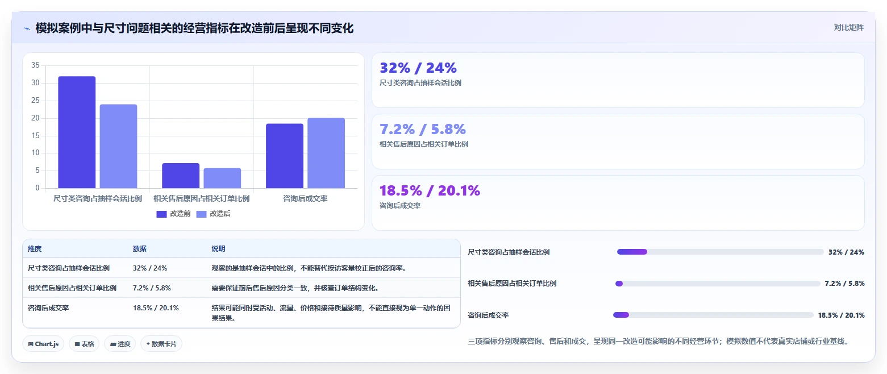
Task: Click chart x-axis label 尺寸类咨询占抽样会话比例
Action: pos(98,198)
